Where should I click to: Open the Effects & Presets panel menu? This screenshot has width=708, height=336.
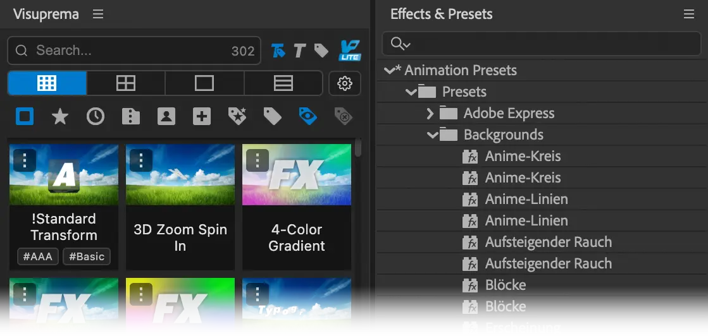[x=688, y=14]
